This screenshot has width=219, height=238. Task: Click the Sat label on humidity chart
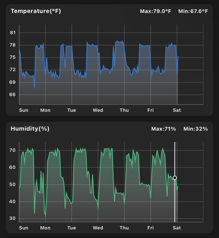(177, 228)
